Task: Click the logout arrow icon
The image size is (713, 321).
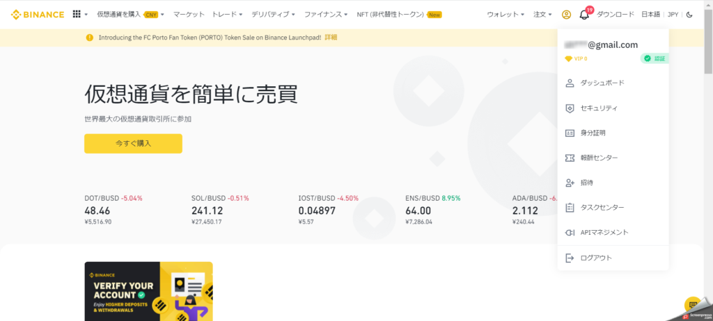Action: pyautogui.click(x=570, y=258)
